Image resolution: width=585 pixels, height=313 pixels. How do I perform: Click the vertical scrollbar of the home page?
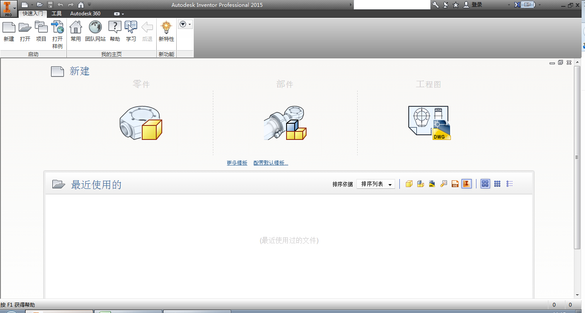tap(577, 157)
